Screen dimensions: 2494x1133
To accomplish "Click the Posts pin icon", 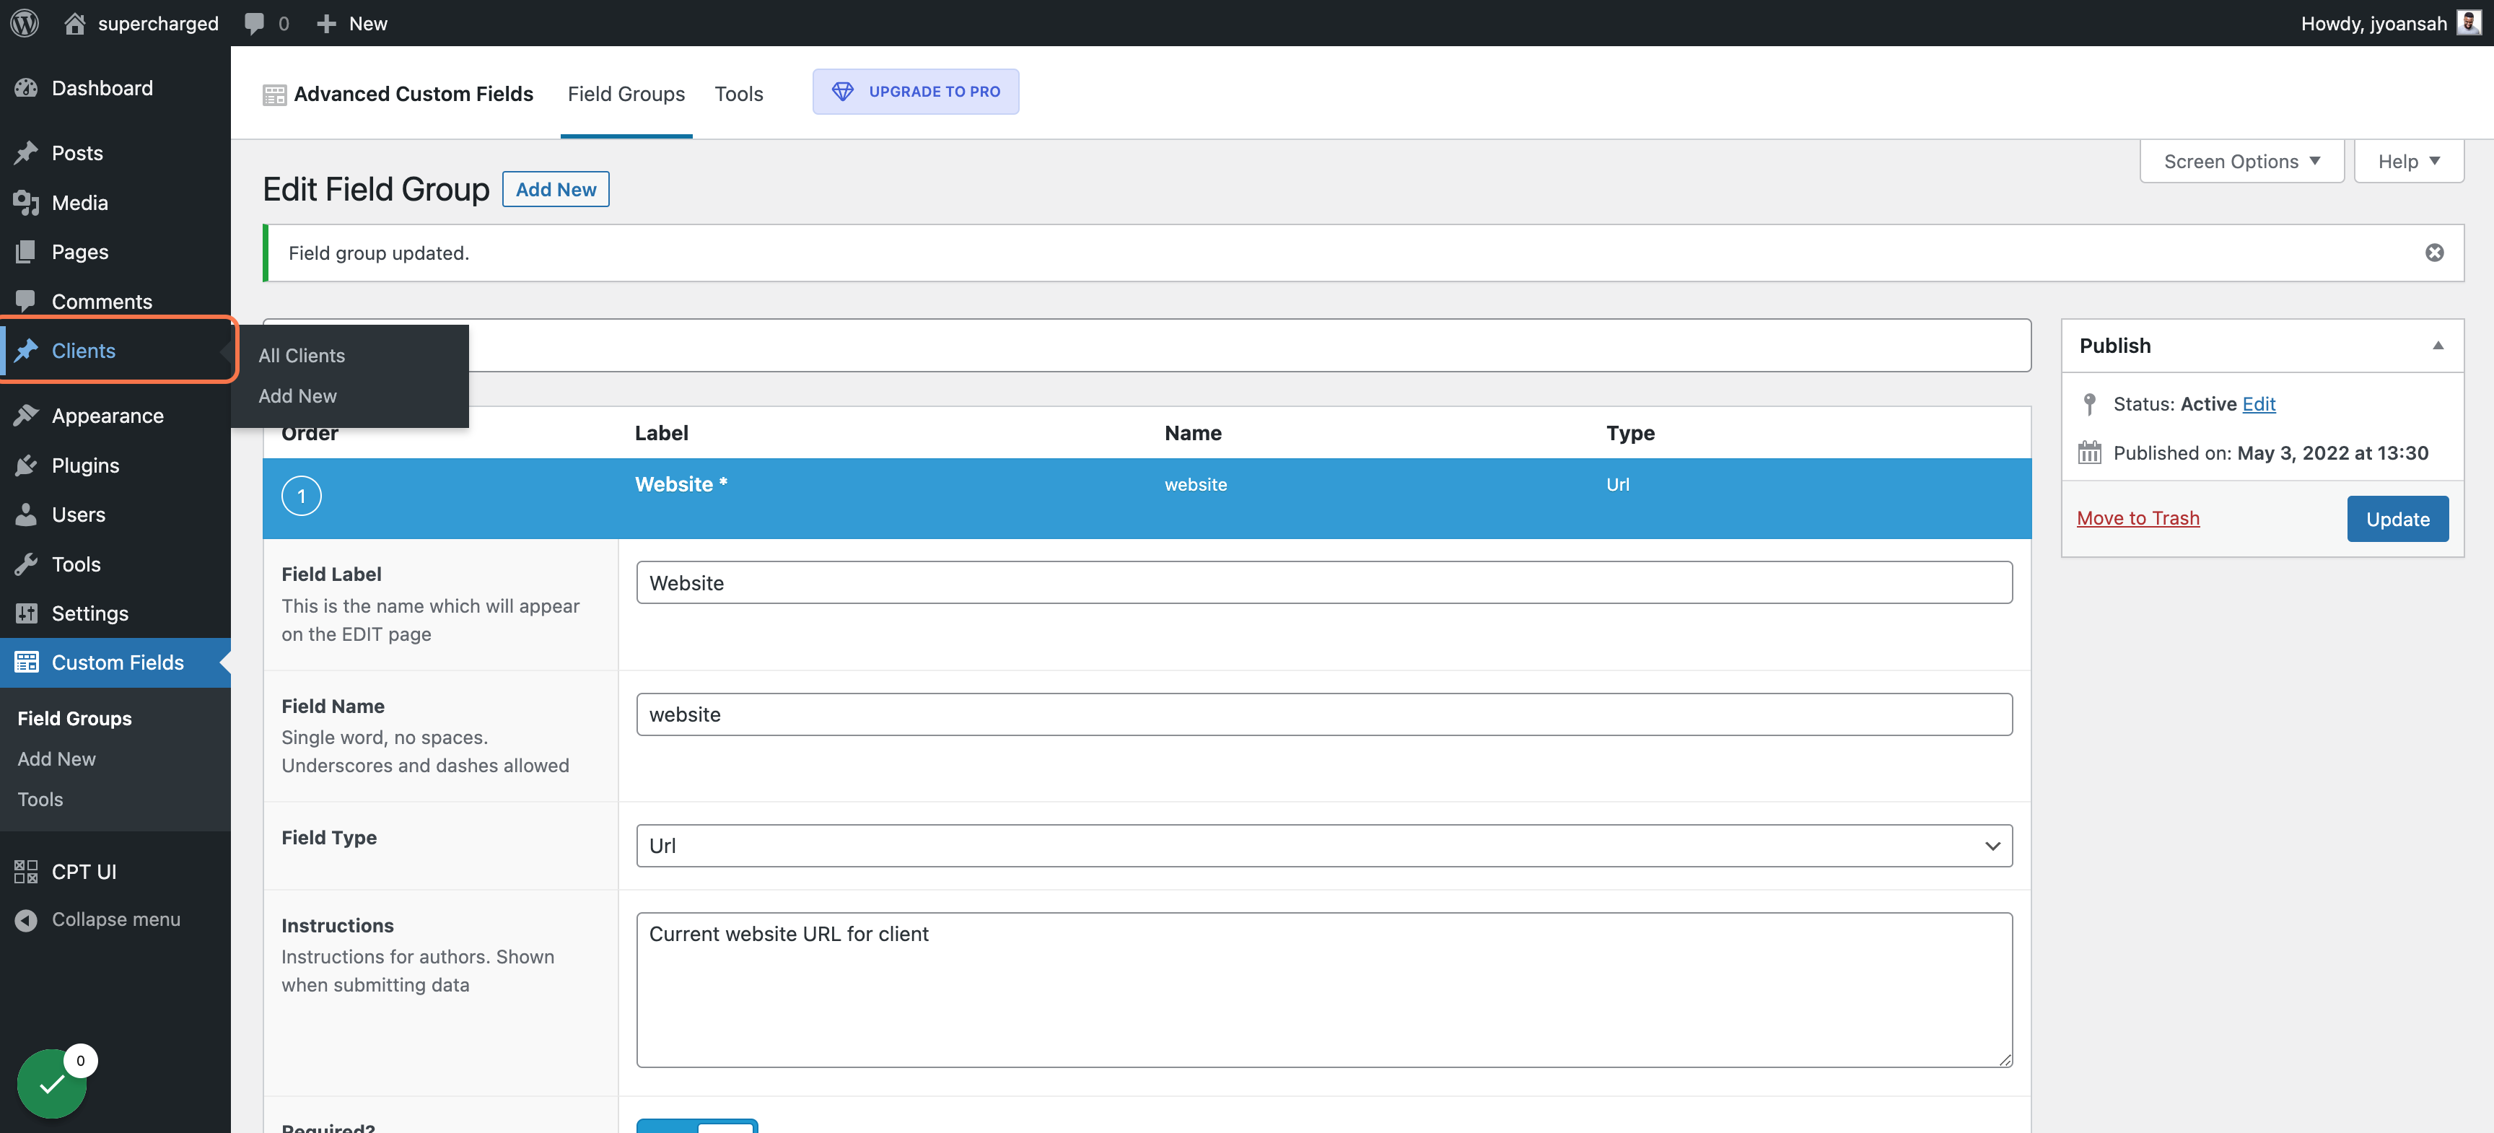I will click(x=26, y=153).
